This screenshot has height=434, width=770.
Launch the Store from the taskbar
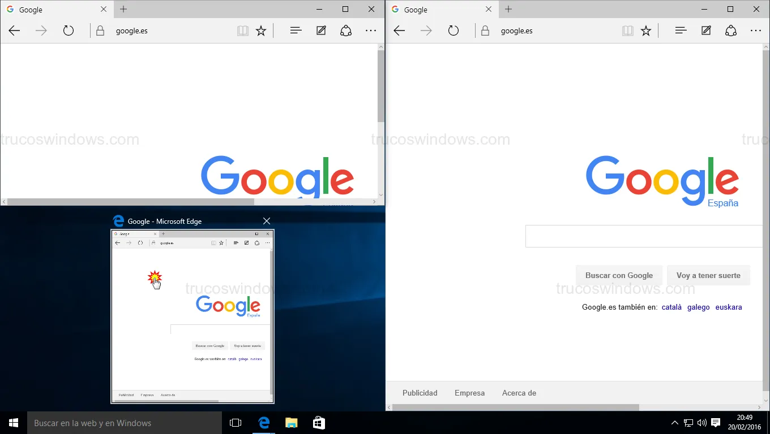point(319,423)
